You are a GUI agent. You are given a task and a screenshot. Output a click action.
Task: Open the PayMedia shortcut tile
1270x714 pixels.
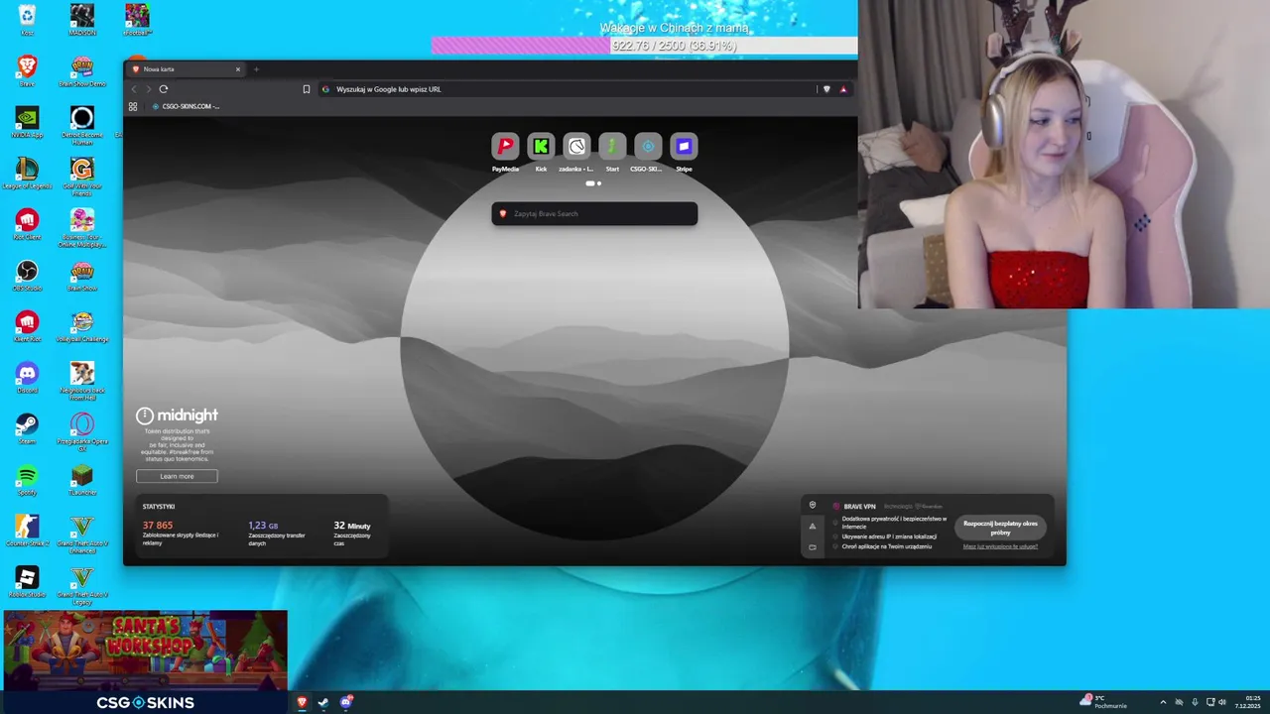505,147
